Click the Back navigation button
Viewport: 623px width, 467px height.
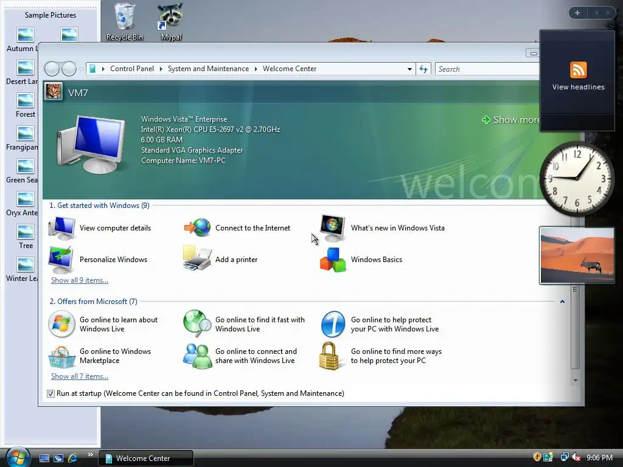point(52,69)
